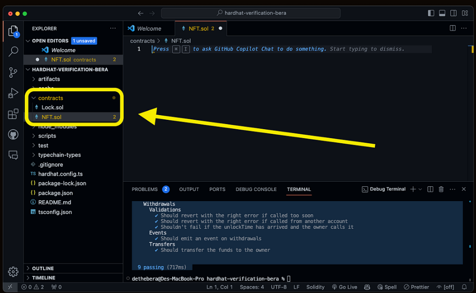Open Lock.sol in the file explorer

52,108
